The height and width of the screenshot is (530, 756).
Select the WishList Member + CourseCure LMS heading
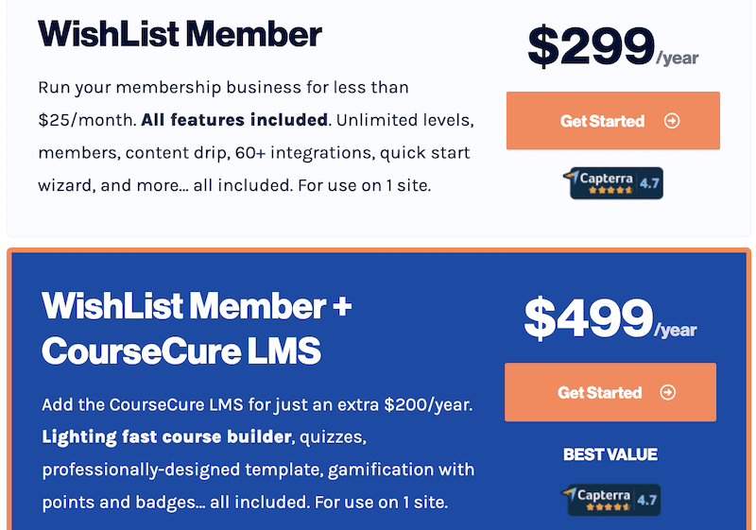pos(197,328)
